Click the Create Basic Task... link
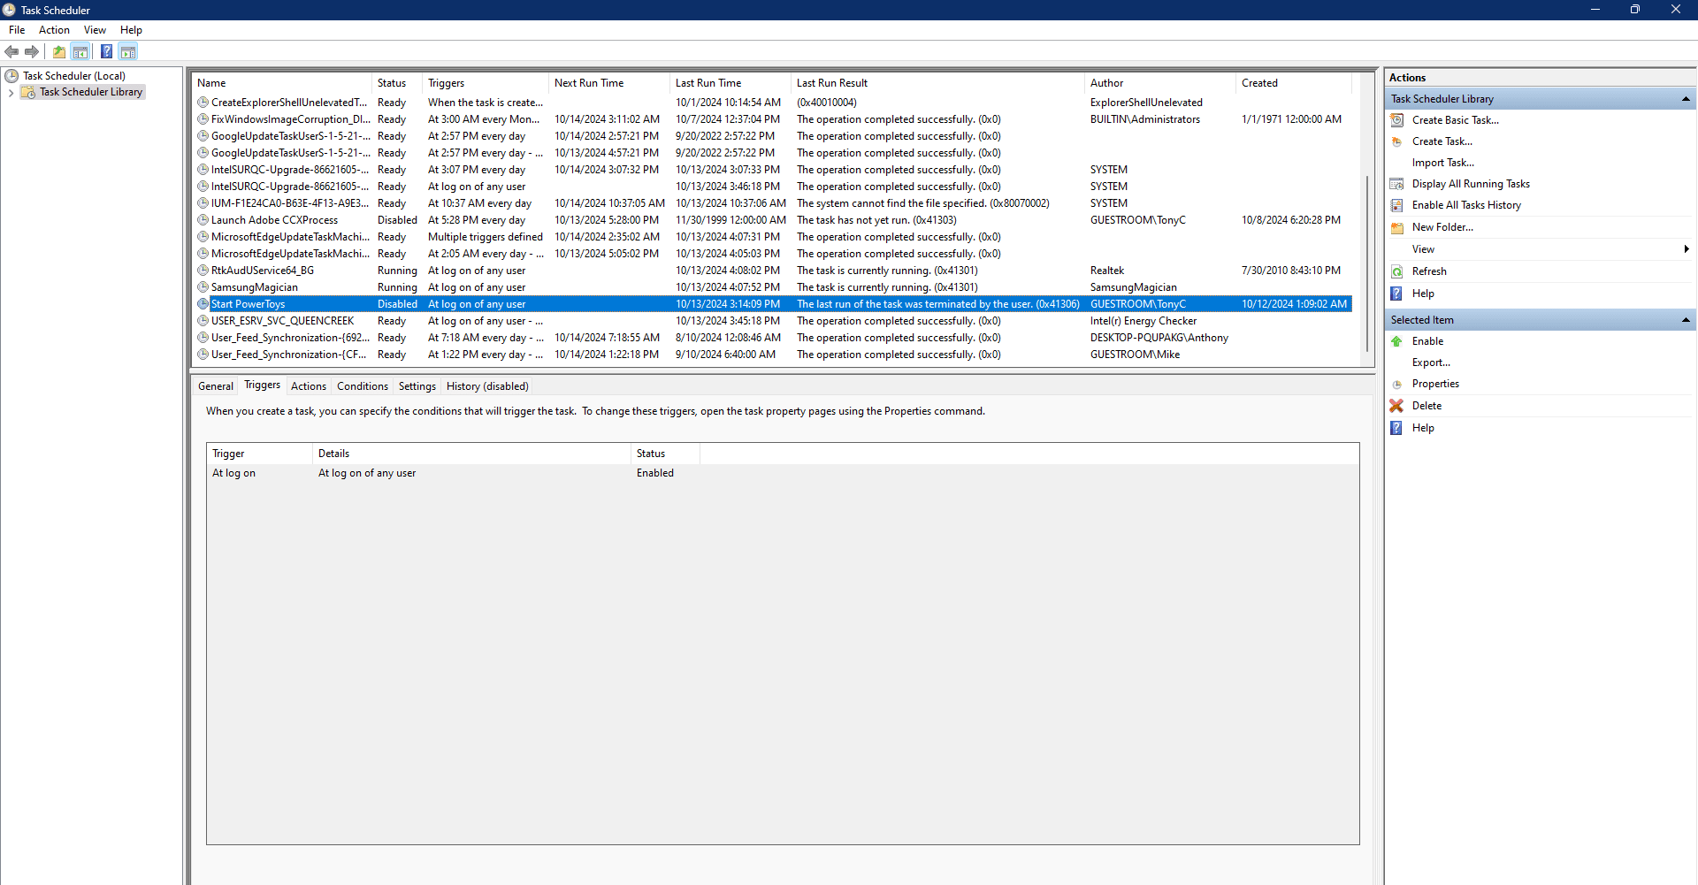The width and height of the screenshot is (1698, 885). [x=1456, y=120]
